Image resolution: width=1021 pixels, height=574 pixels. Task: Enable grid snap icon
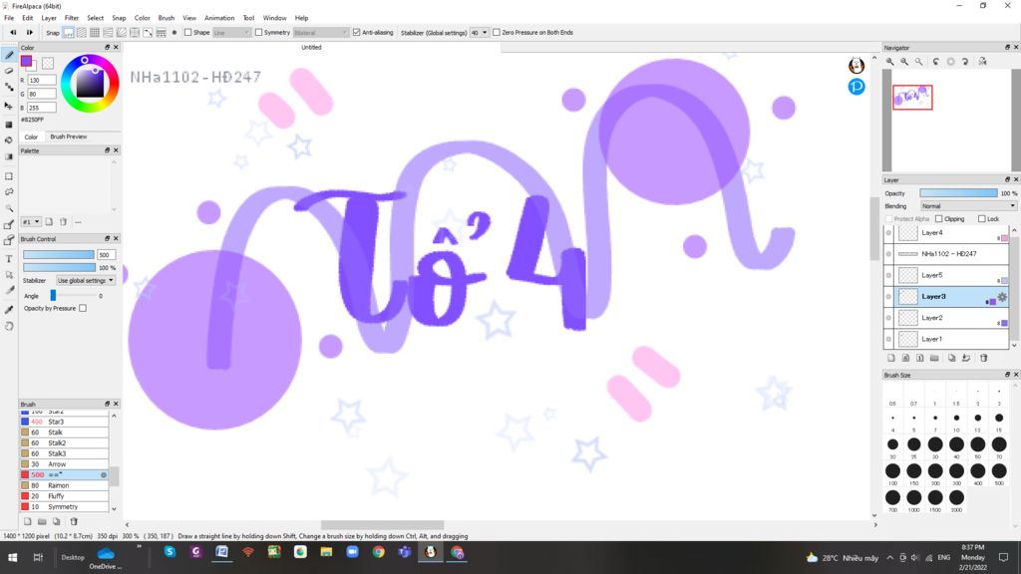coord(95,33)
